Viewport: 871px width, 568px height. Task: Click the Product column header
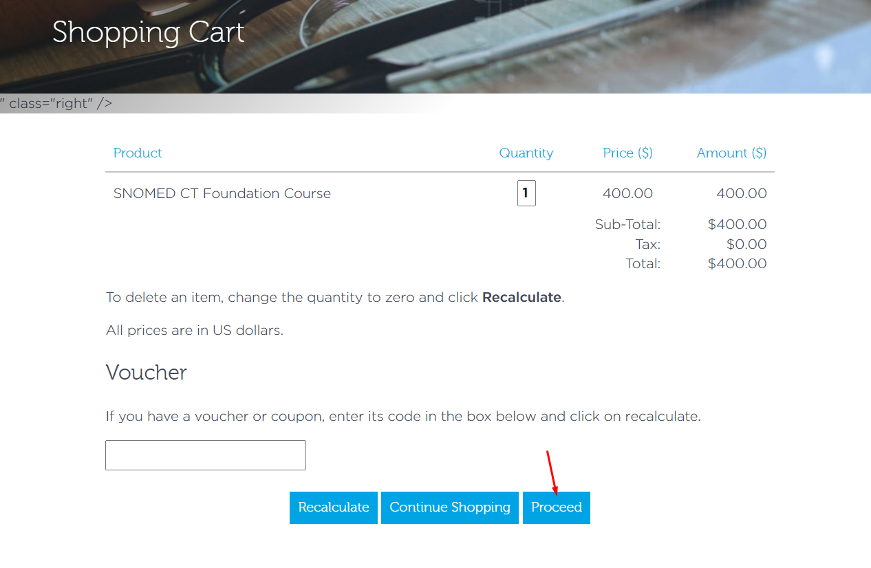(x=138, y=153)
